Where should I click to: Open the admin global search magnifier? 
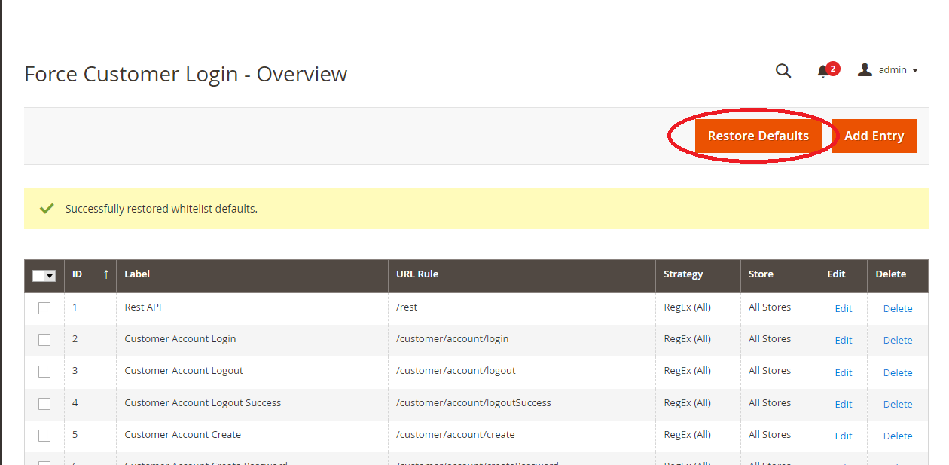[x=783, y=70]
